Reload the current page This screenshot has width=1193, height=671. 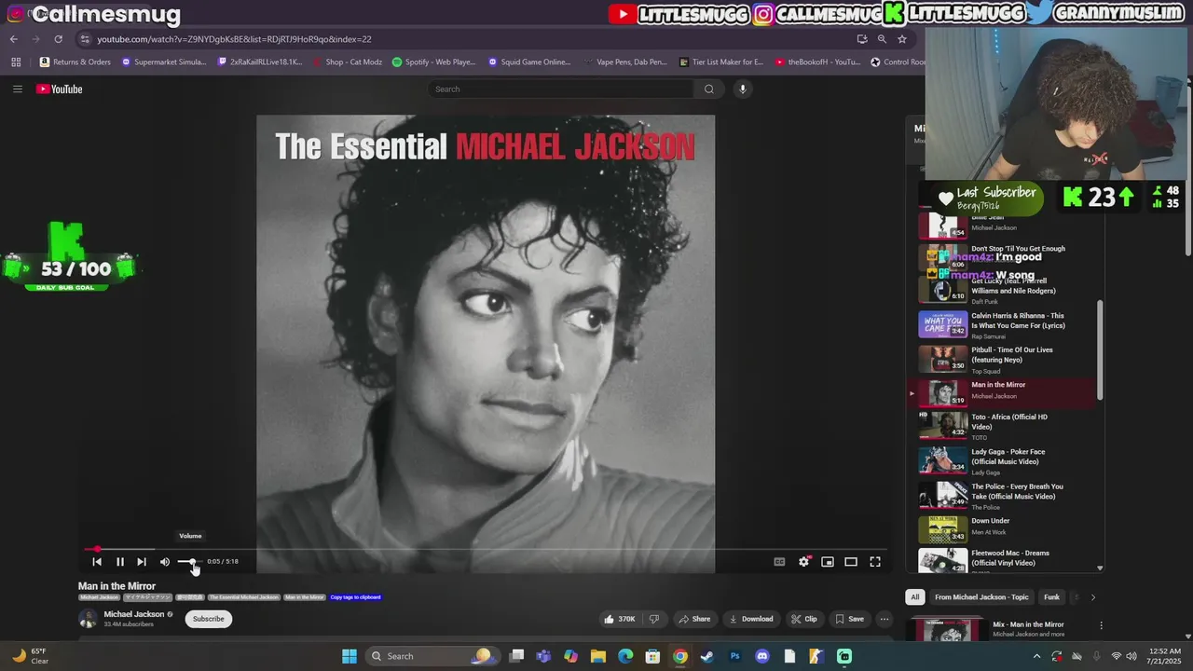58,39
